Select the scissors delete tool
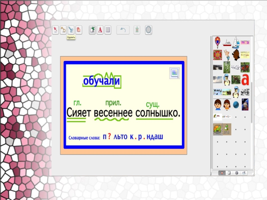 (71, 30)
